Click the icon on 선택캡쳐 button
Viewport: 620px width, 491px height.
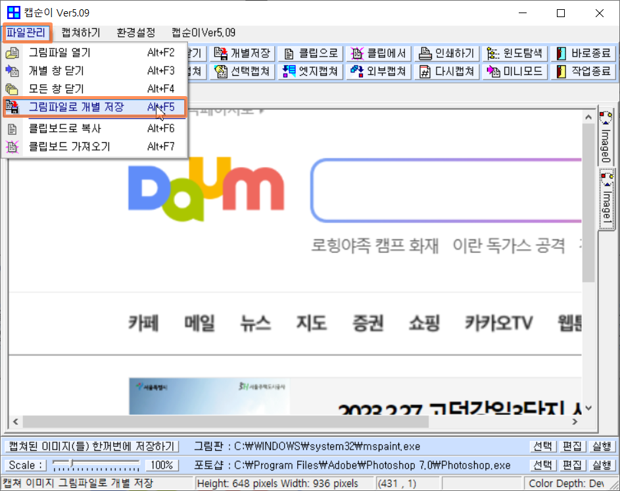(221, 71)
